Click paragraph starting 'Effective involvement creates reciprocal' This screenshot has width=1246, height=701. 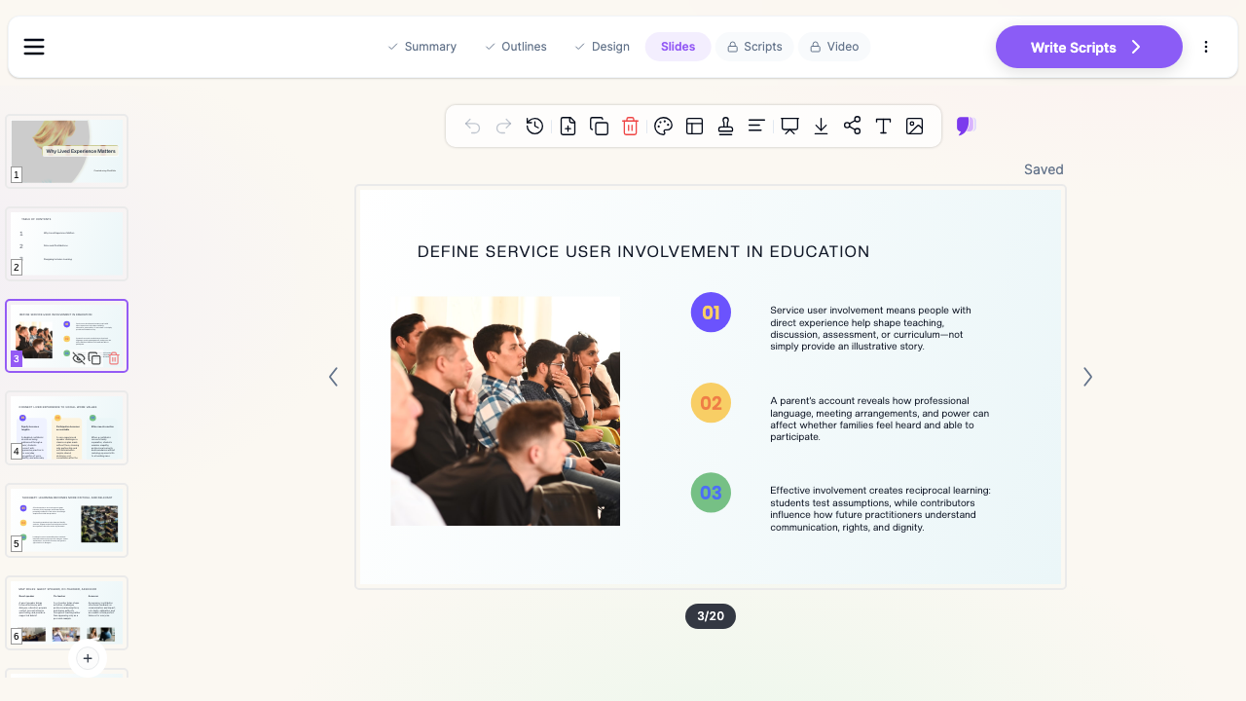point(881,508)
